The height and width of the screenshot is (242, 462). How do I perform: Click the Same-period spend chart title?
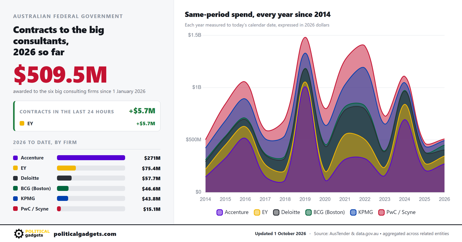(258, 15)
